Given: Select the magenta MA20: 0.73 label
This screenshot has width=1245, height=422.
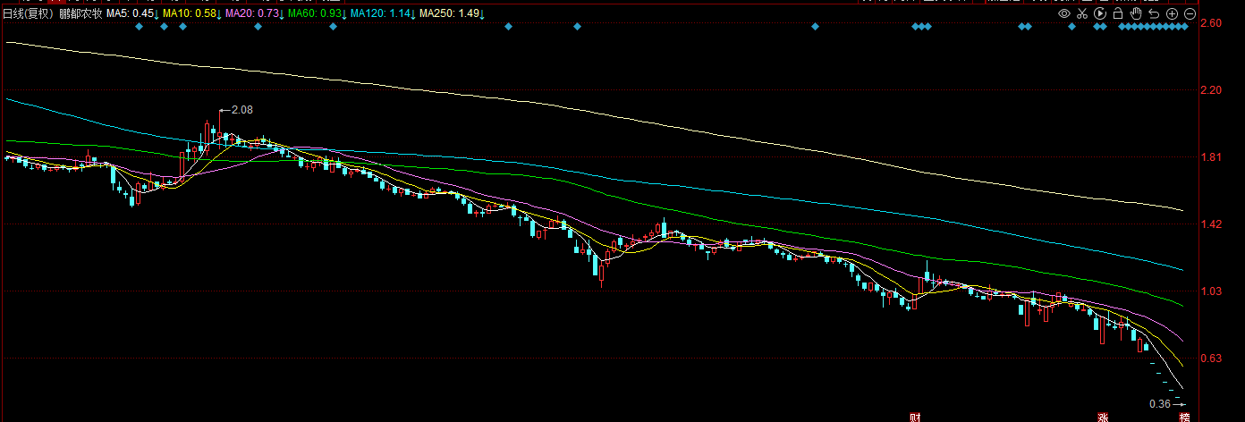Looking at the screenshot, I should tap(252, 14).
